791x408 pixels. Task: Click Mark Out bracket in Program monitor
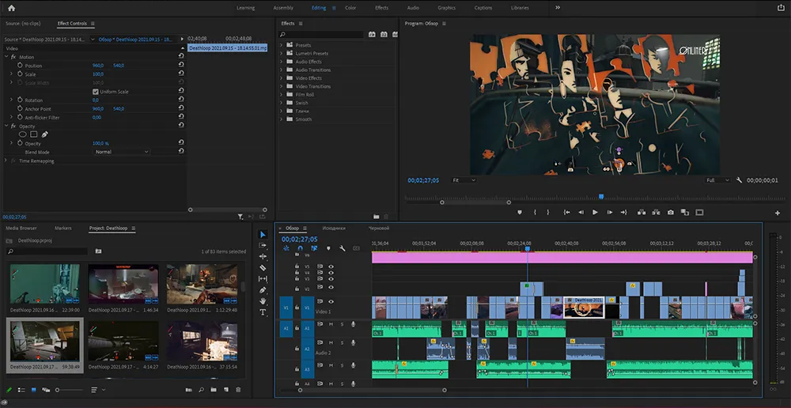(548, 213)
